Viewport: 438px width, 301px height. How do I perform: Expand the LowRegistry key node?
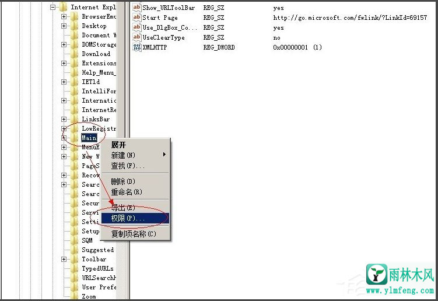pos(64,128)
